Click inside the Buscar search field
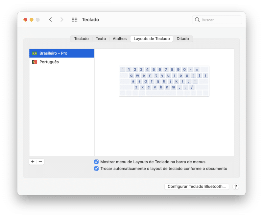The height and width of the screenshot is (218, 263). coord(217,20)
